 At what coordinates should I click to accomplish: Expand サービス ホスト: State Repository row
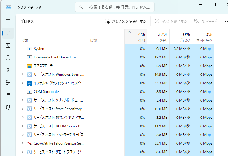(x=22, y=109)
